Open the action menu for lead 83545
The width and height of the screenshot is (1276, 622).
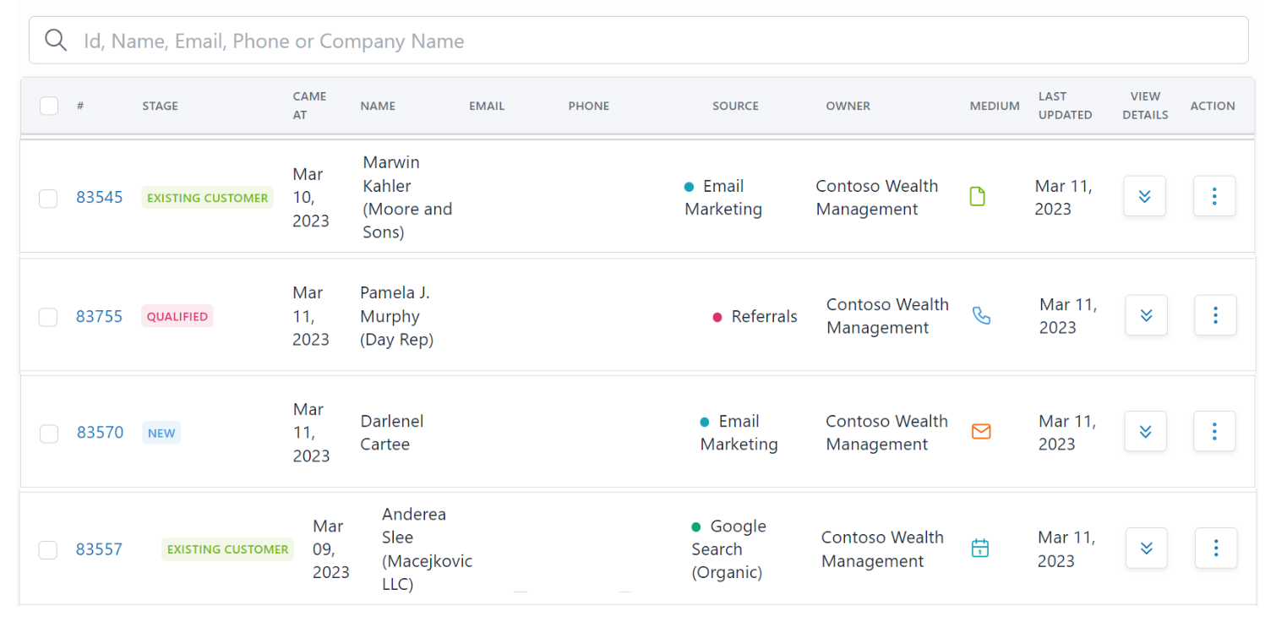1214,196
